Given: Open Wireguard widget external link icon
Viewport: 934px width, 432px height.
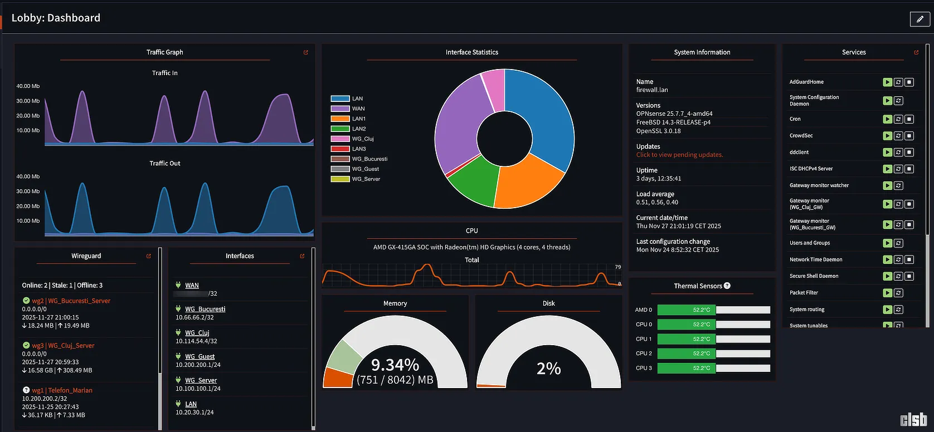Looking at the screenshot, I should coord(149,256).
